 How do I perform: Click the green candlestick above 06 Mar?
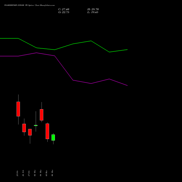(x=53, y=138)
